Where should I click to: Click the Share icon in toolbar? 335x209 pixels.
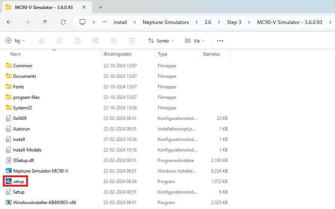point(114,41)
